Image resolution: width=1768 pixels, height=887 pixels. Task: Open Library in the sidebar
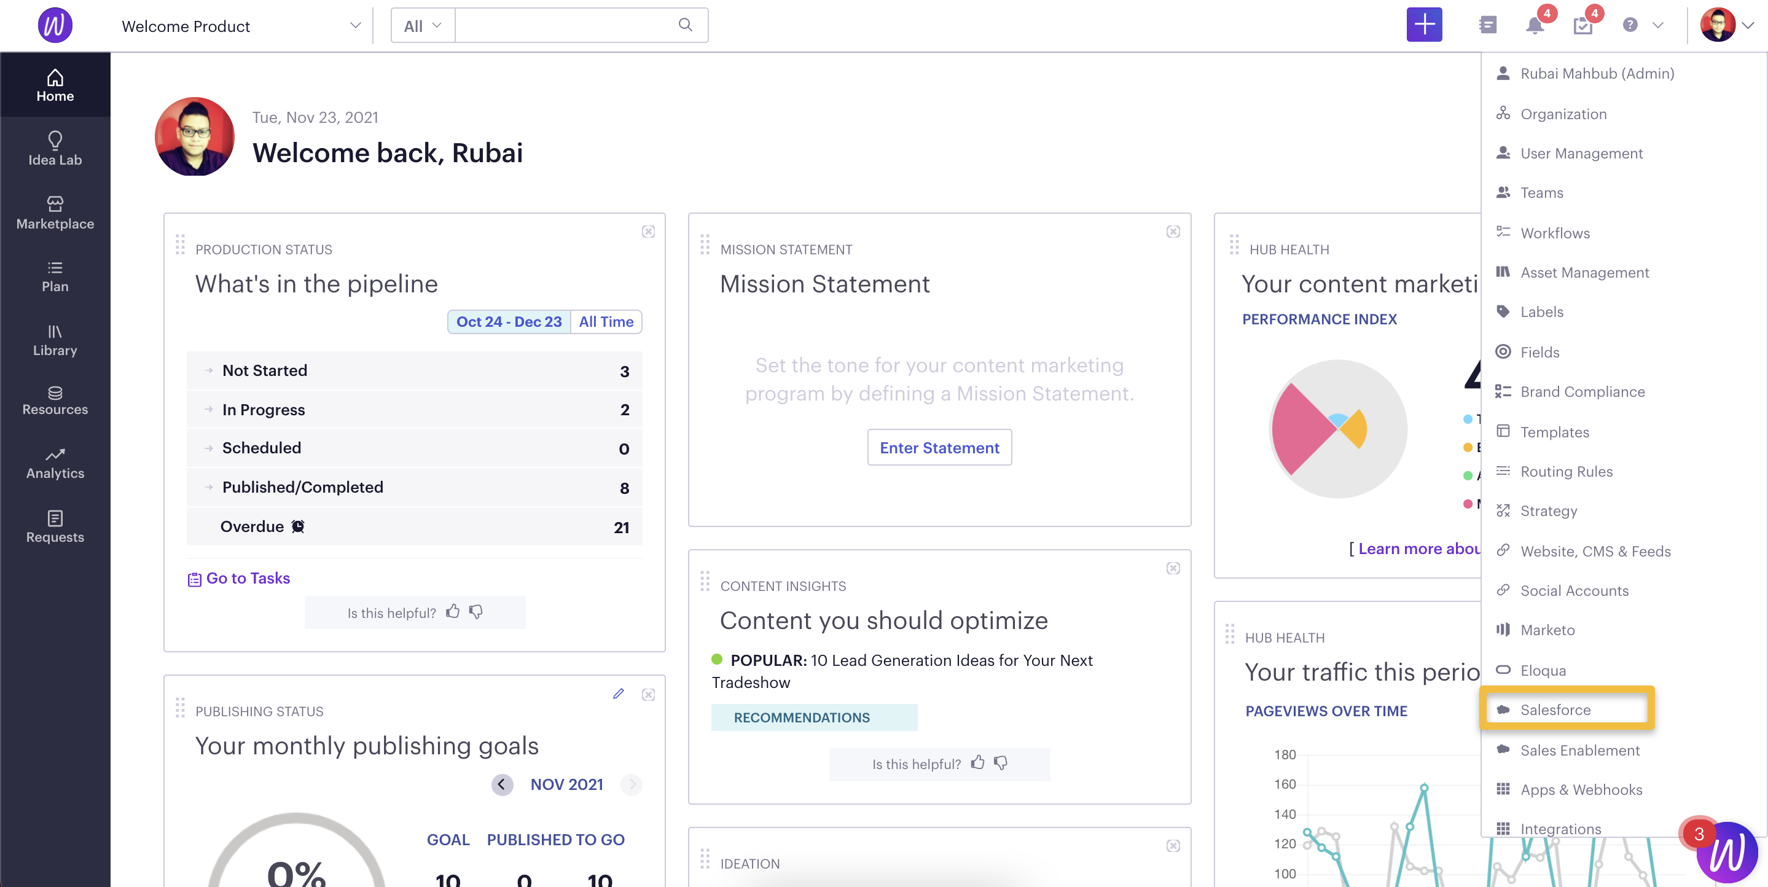pyautogui.click(x=55, y=340)
